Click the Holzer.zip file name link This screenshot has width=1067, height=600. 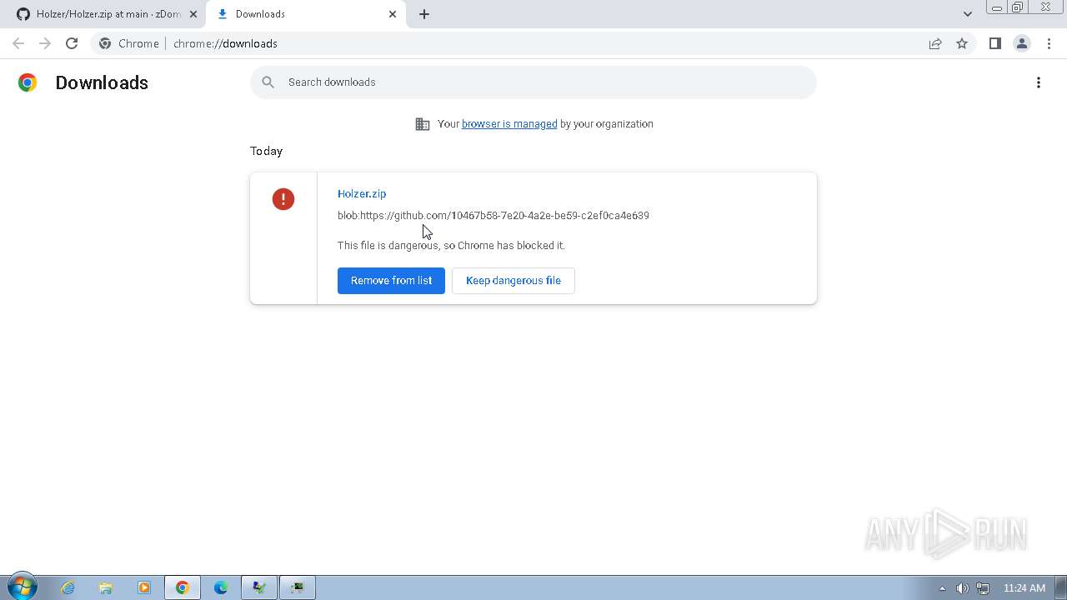[362, 193]
